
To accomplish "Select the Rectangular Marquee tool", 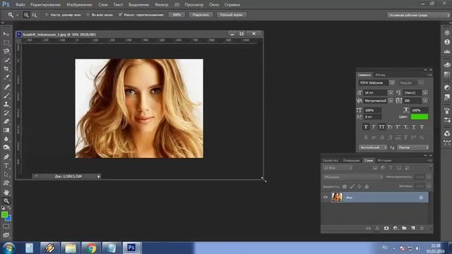I will click(x=6, y=42).
